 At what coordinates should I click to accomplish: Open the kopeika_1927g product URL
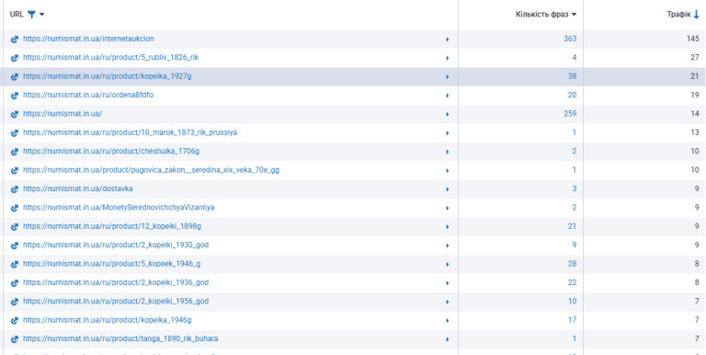click(x=108, y=76)
